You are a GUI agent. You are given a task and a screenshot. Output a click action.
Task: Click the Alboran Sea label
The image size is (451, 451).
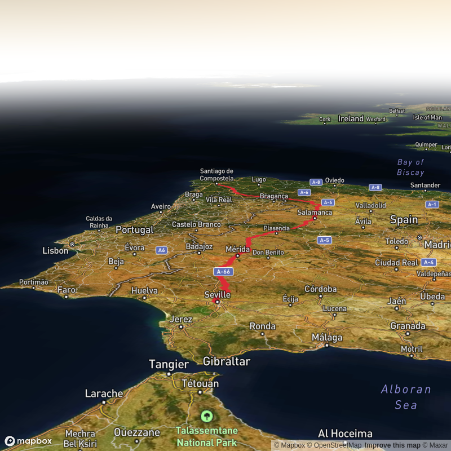pos(406,397)
